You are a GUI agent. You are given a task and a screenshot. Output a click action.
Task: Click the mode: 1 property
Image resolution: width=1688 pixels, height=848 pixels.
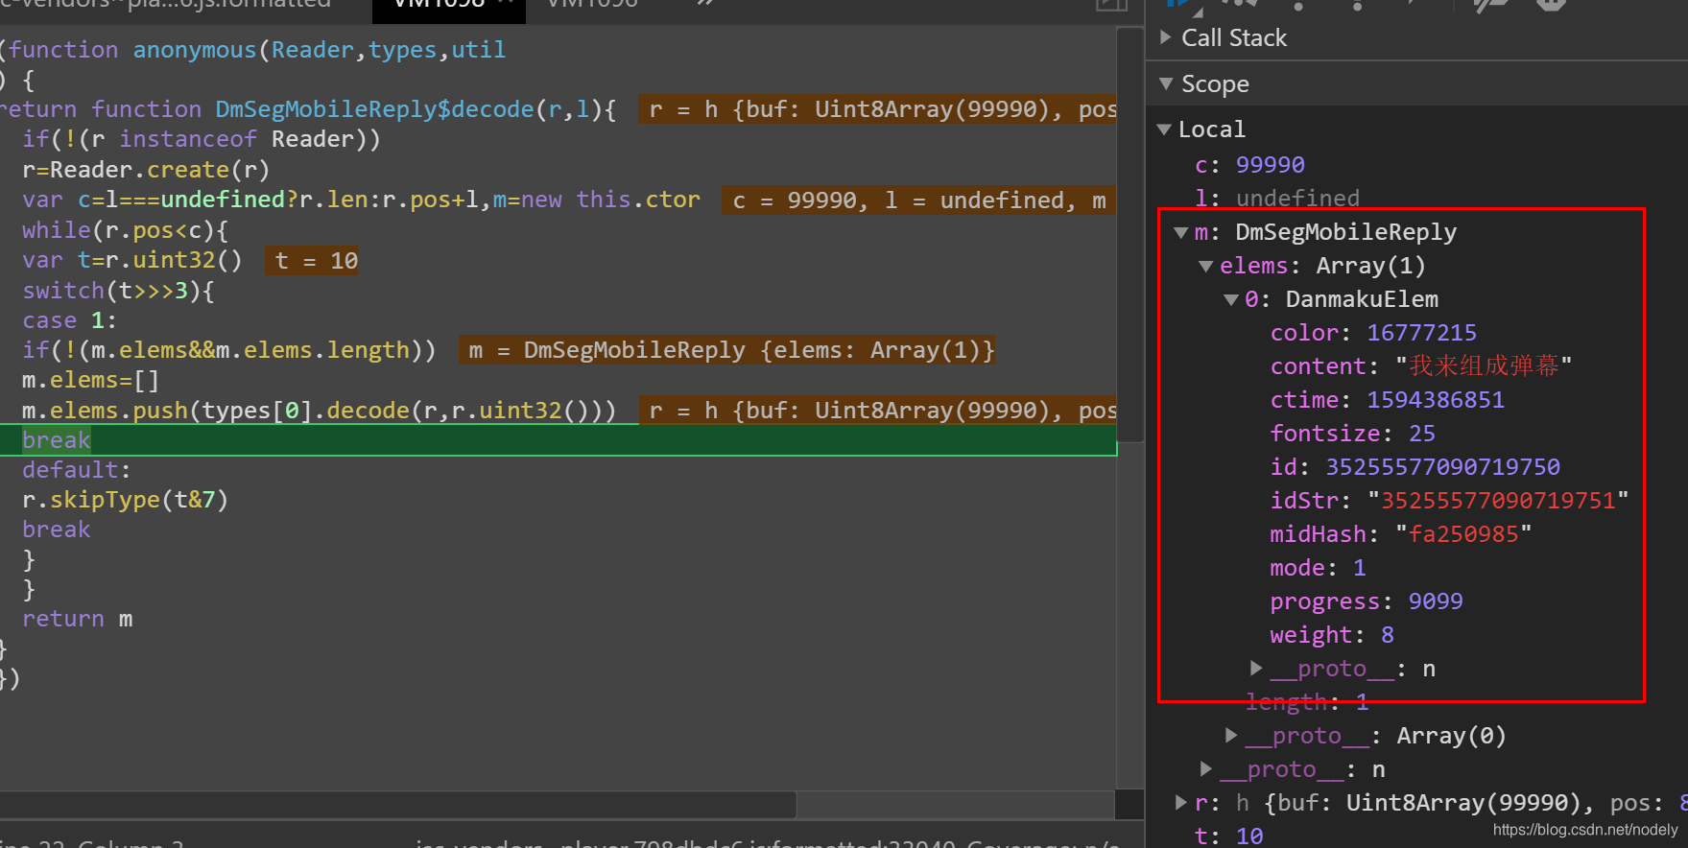pyautogui.click(x=1318, y=568)
